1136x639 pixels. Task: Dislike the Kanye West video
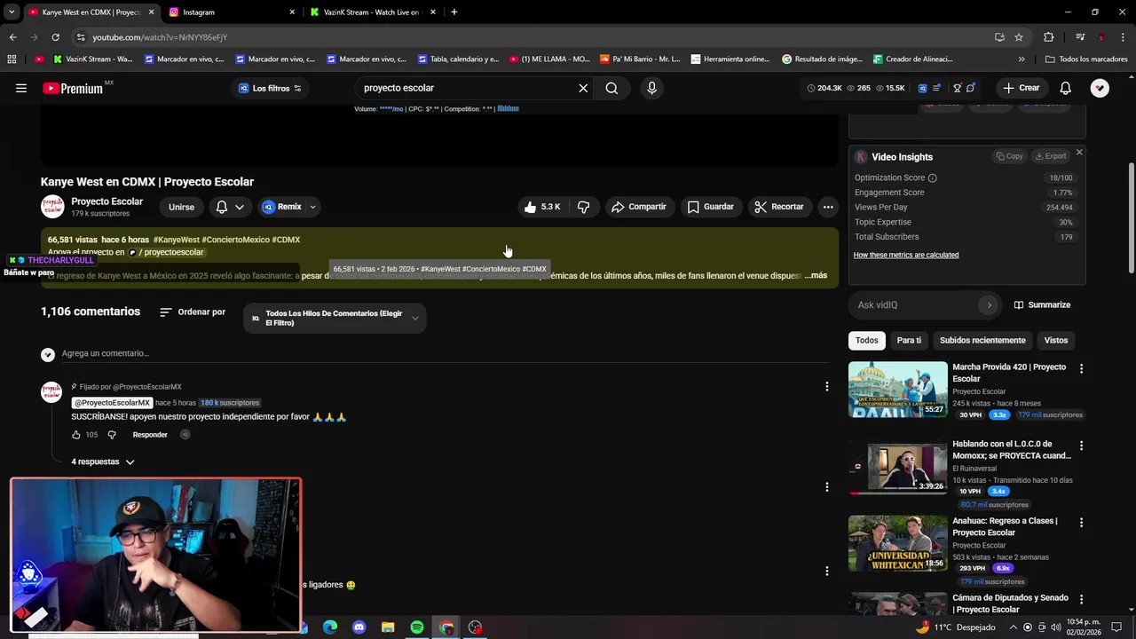coord(583,207)
